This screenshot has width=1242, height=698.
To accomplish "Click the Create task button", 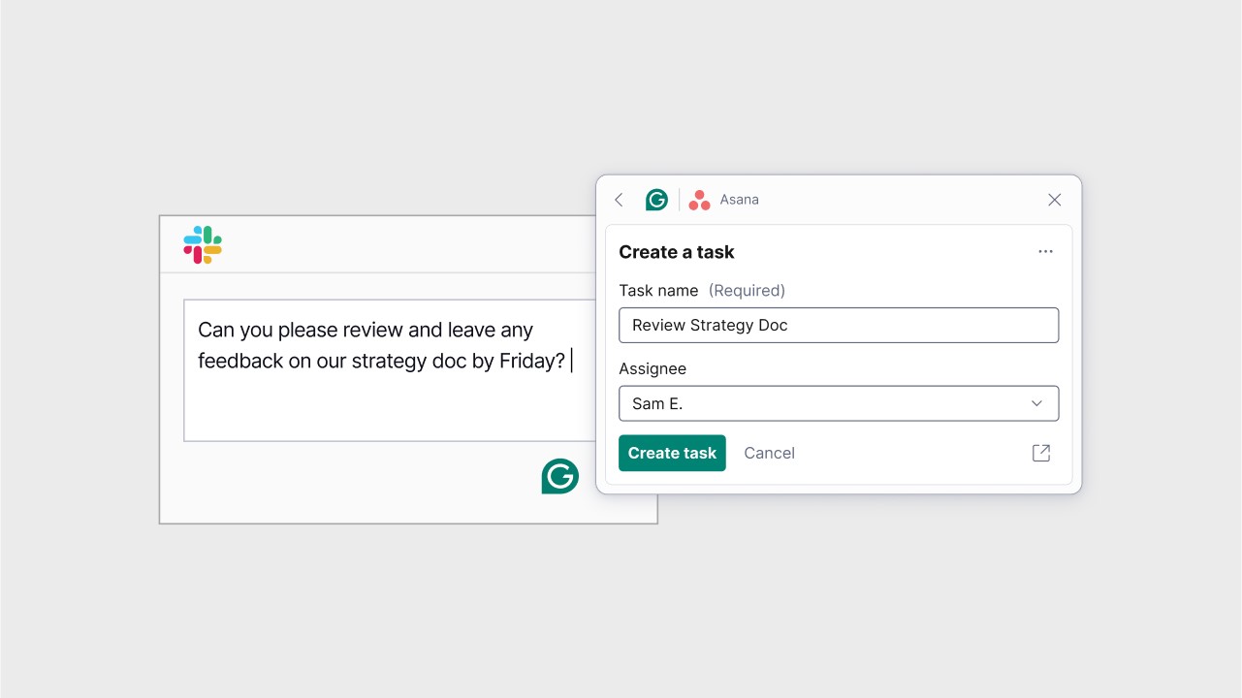I will tap(672, 453).
